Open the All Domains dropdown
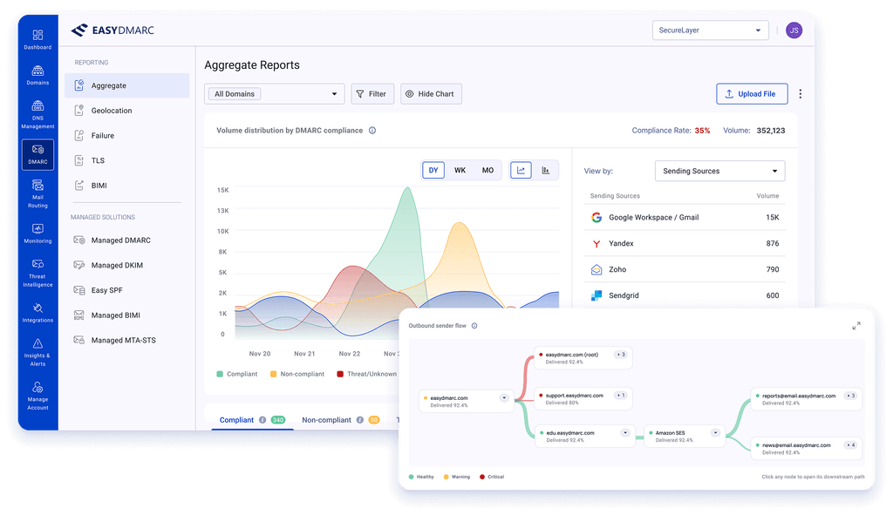Image resolution: width=893 pixels, height=515 pixels. [x=275, y=94]
